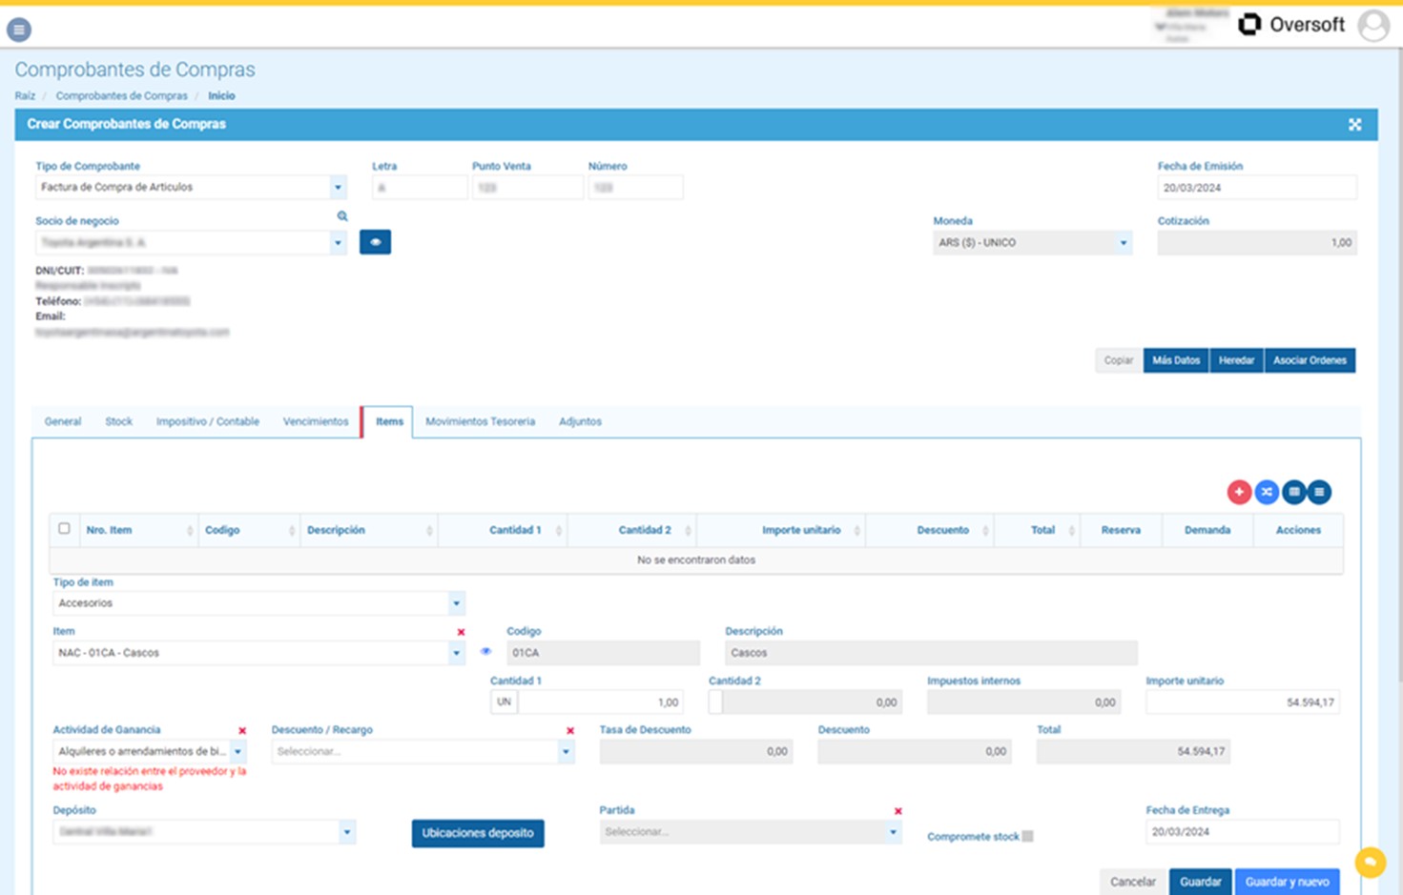Open the yellow chat bubble icon
The height and width of the screenshot is (895, 1403).
point(1371,863)
